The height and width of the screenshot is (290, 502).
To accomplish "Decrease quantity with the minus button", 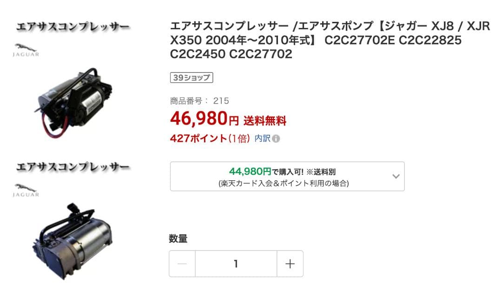I will [x=182, y=264].
